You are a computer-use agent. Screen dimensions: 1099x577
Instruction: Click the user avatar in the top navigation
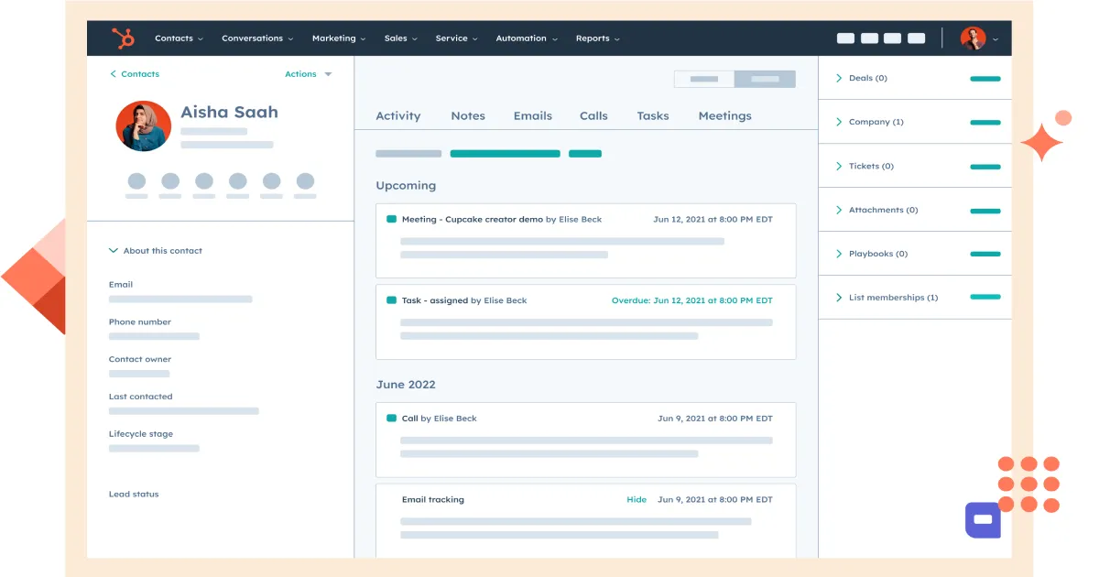974,38
